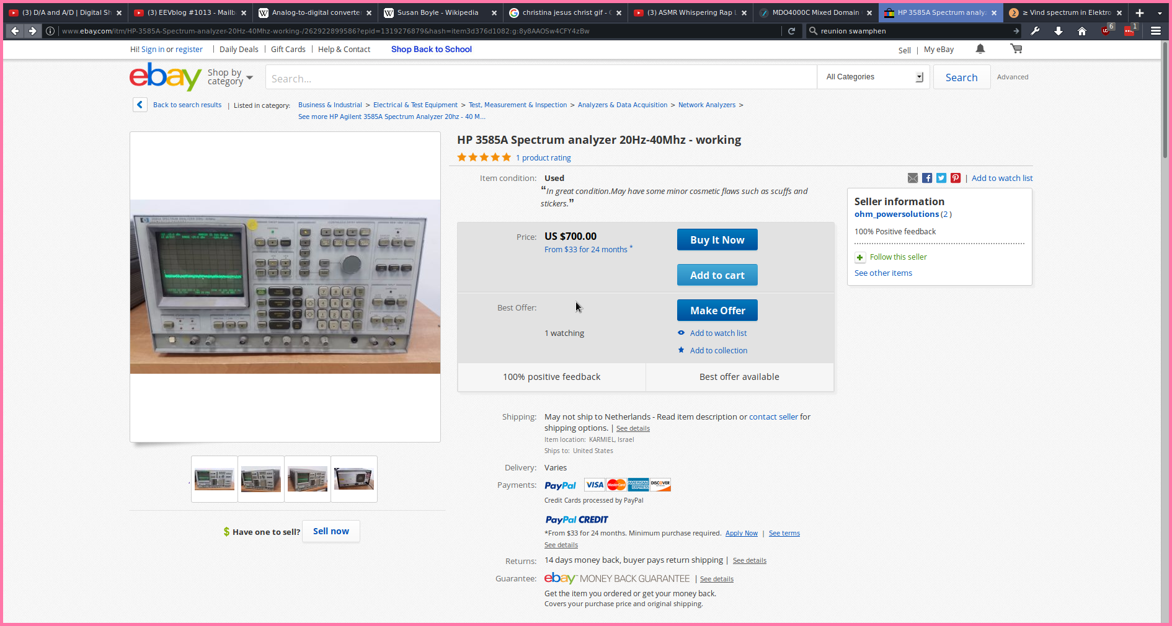Pin the listing on Pinterest
1172x626 pixels.
click(x=956, y=179)
